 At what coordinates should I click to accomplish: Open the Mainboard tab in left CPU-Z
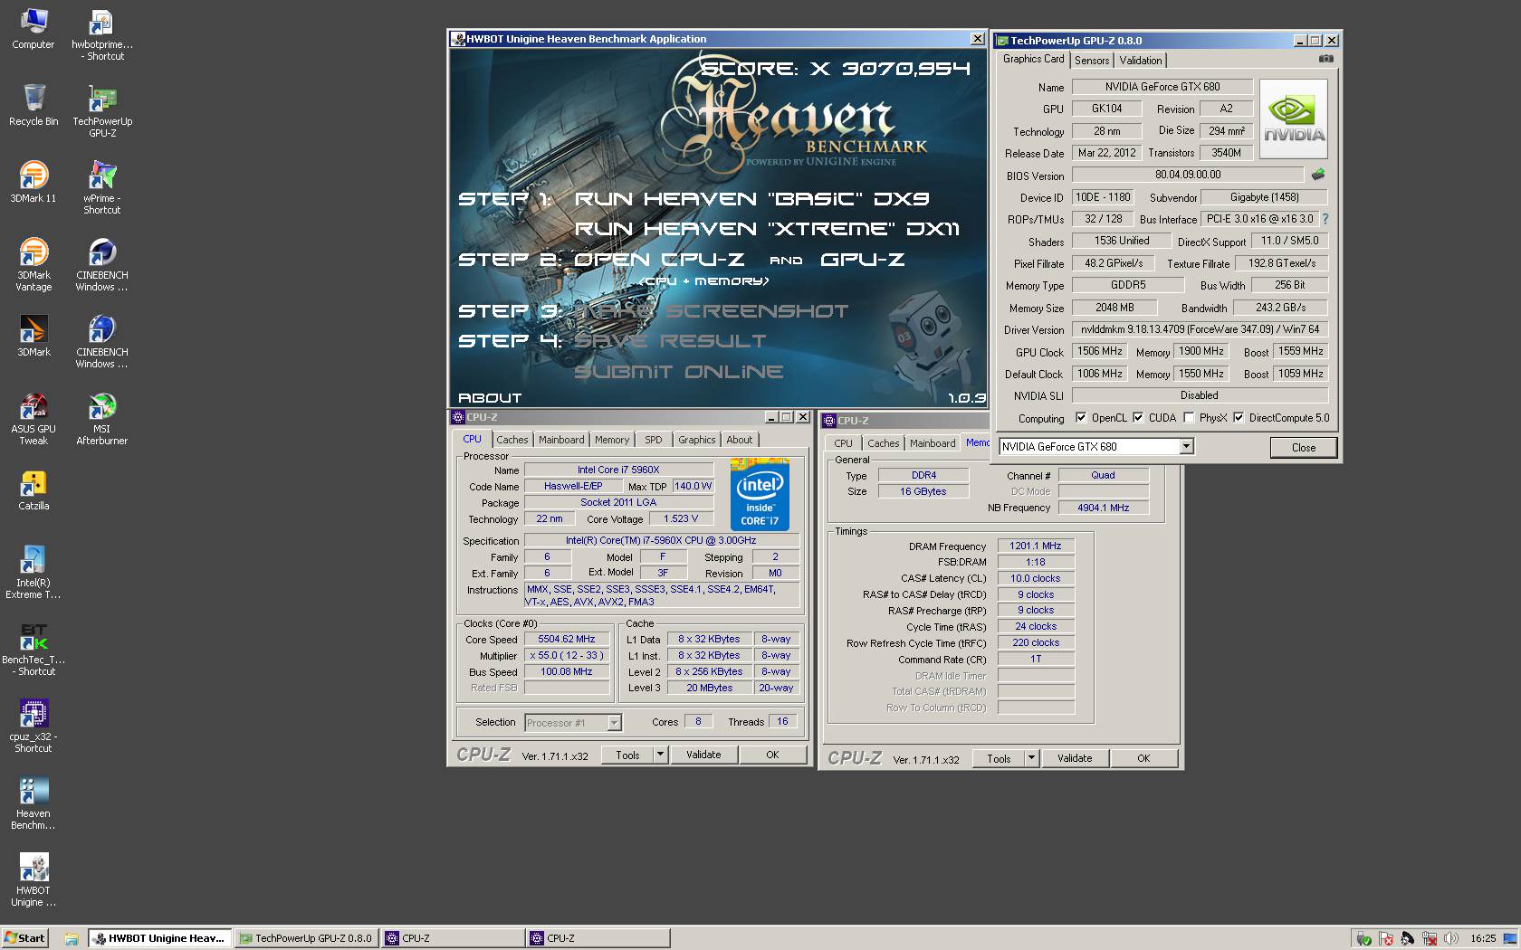(561, 440)
